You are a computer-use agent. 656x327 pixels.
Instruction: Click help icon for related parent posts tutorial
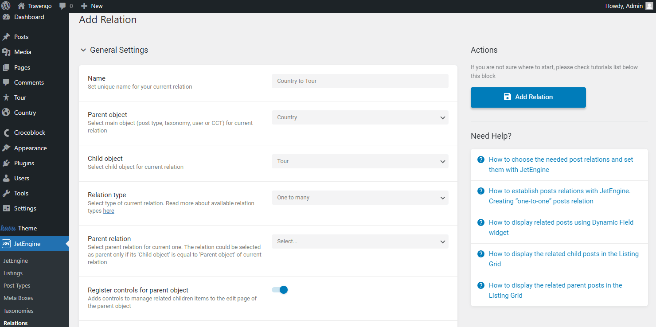click(480, 285)
